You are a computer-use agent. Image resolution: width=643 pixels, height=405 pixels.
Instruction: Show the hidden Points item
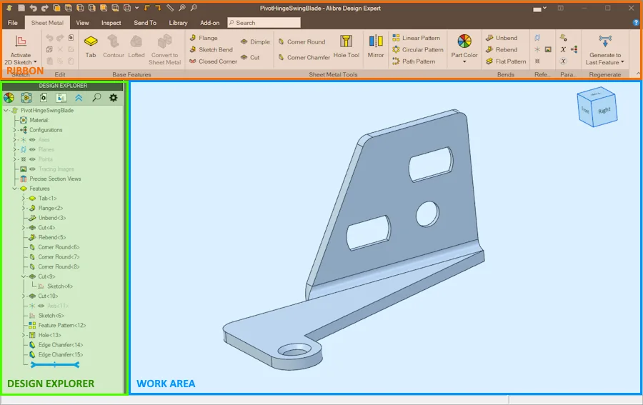coord(32,159)
